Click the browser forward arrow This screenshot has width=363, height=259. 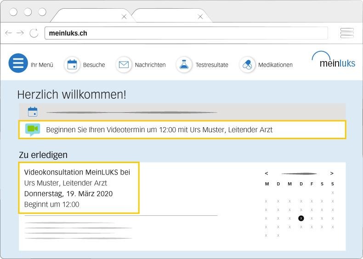click(20, 33)
